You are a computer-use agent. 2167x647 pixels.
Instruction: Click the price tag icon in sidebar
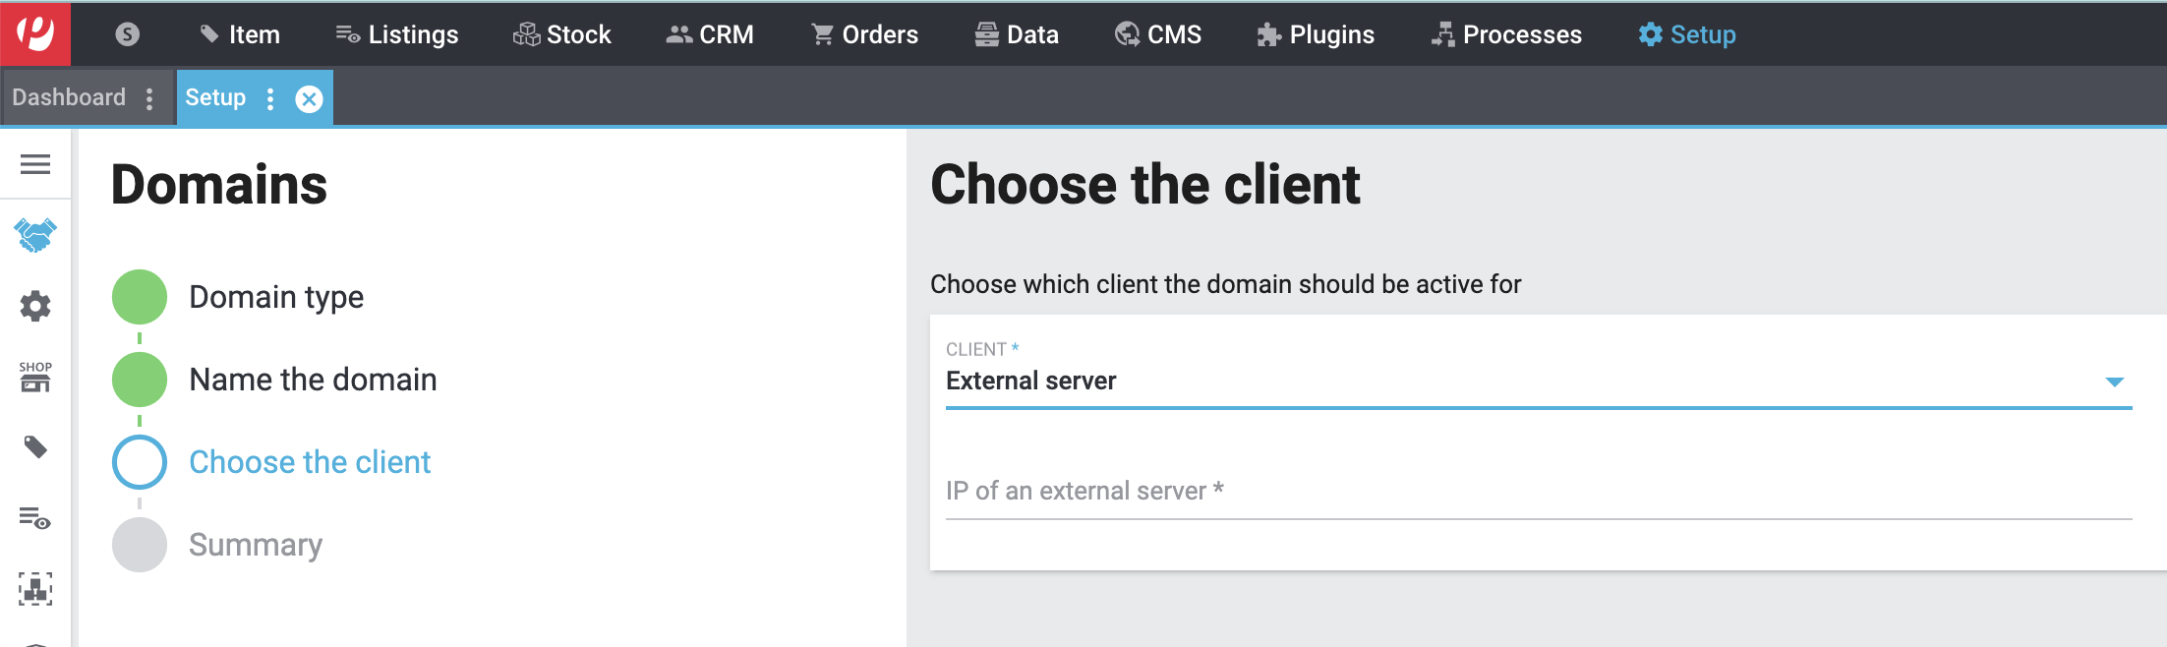(x=35, y=447)
